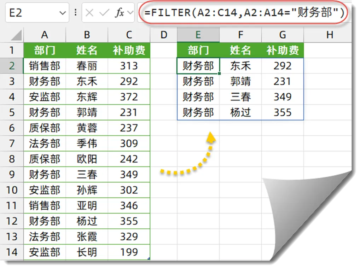Click cell C1 header 补助费
Screen dimensions: 360x269
click(129, 50)
